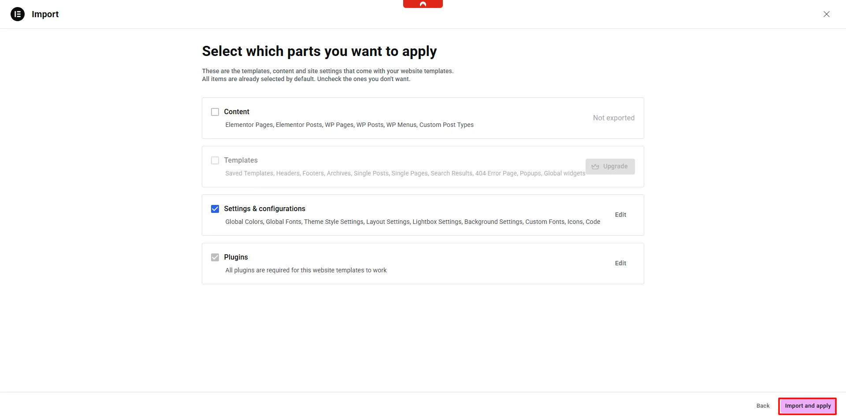Select the Content section label
Image resolution: width=846 pixels, height=420 pixels.
(237, 112)
